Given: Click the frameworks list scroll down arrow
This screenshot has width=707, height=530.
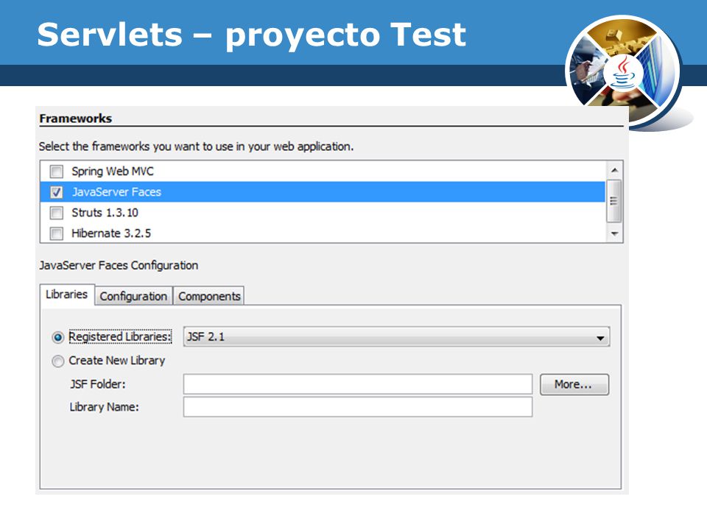Looking at the screenshot, I should click(614, 233).
